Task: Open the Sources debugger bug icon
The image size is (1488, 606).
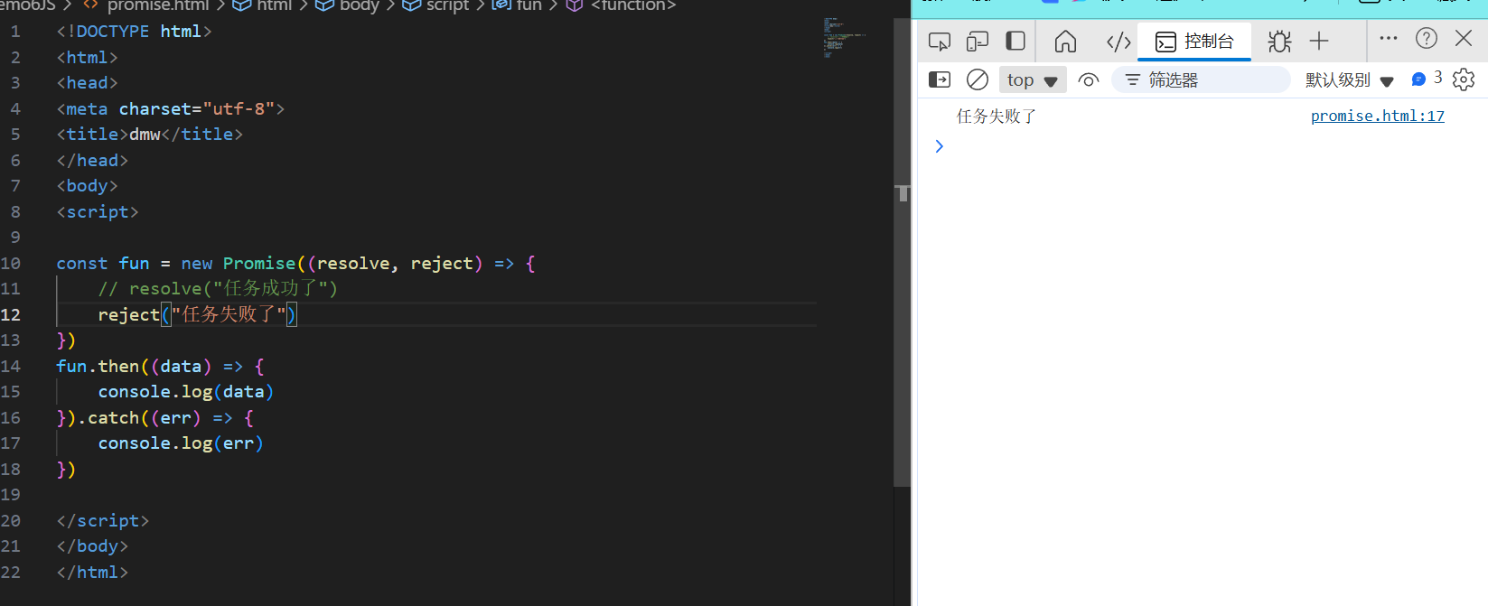Action: [1279, 42]
